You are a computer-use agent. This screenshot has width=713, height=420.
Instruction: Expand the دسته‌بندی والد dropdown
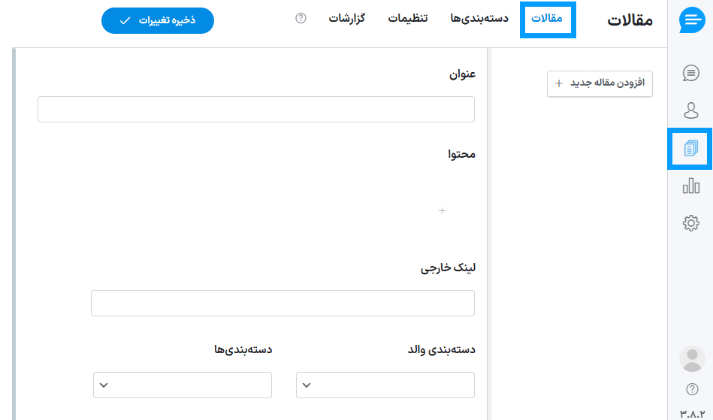tap(385, 385)
